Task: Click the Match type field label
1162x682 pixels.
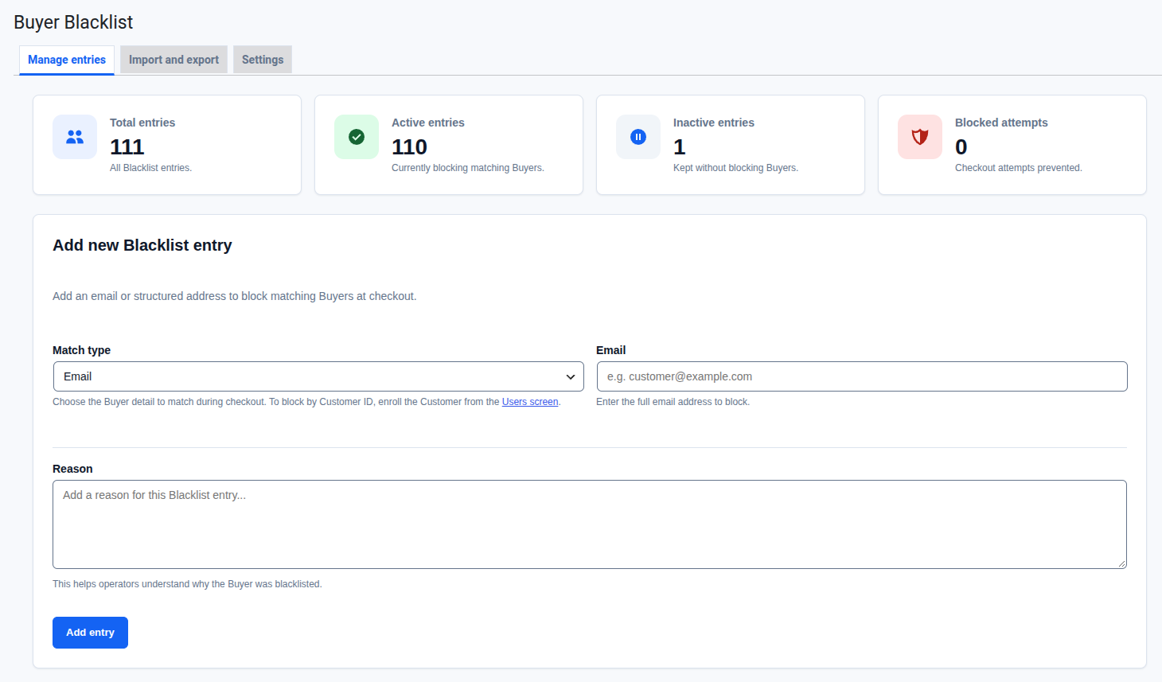Action: pyautogui.click(x=81, y=350)
